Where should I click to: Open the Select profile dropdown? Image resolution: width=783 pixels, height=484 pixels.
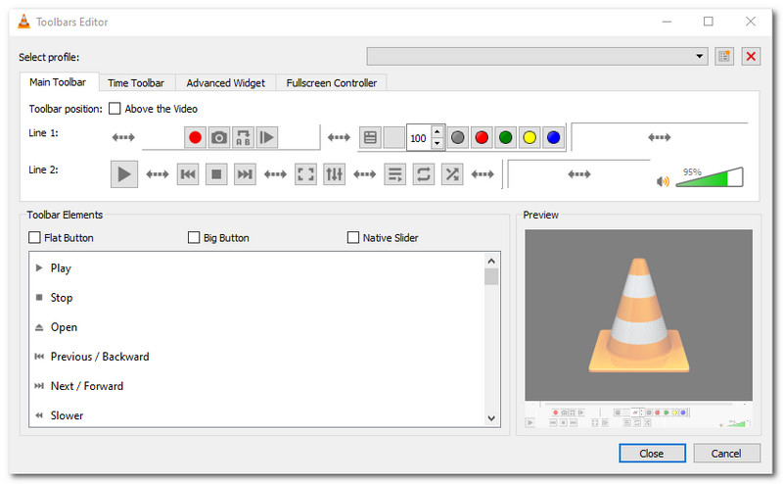point(536,56)
